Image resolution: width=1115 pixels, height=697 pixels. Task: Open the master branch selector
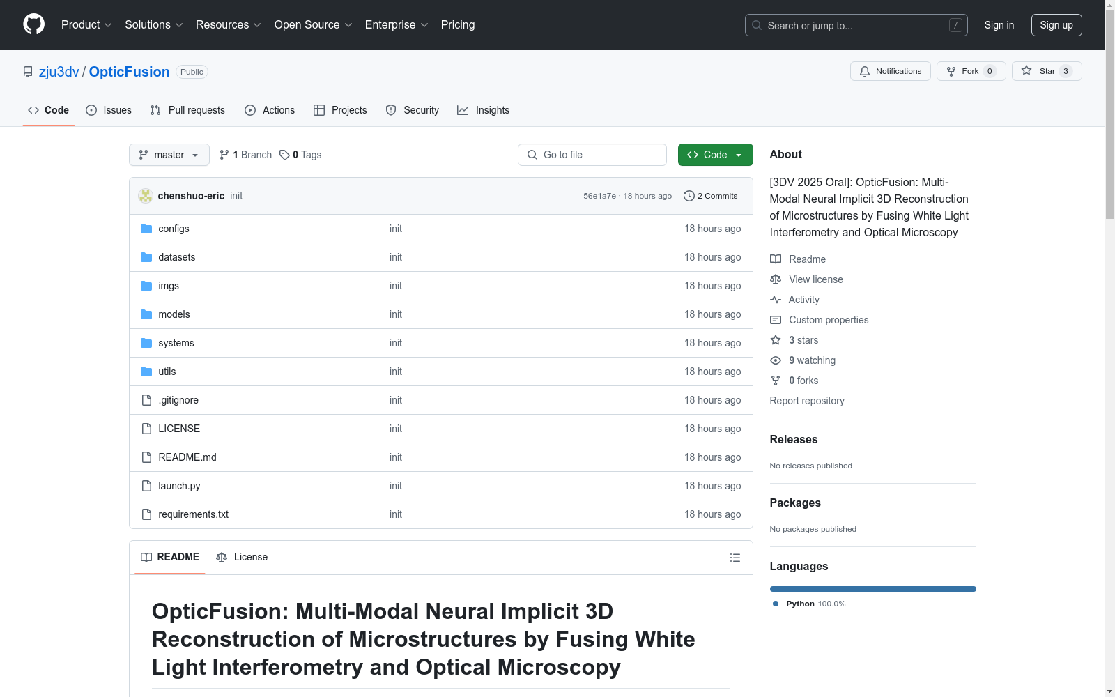click(x=169, y=155)
